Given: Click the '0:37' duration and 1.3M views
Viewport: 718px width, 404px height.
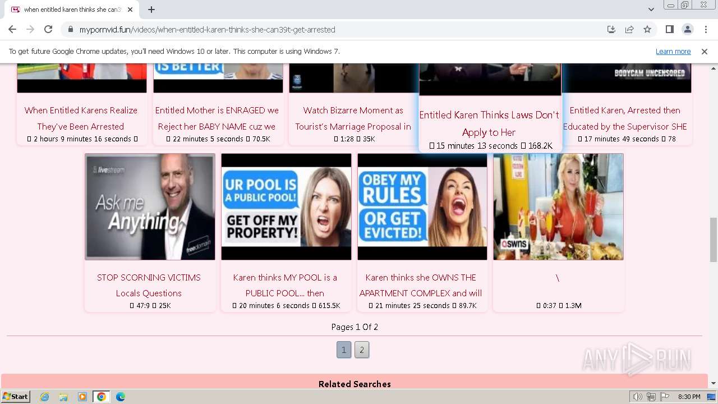Looking at the screenshot, I should (x=559, y=306).
